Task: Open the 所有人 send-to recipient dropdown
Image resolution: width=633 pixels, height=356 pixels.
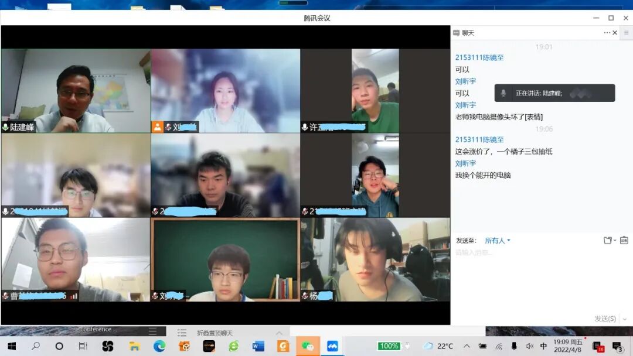Action: point(496,240)
